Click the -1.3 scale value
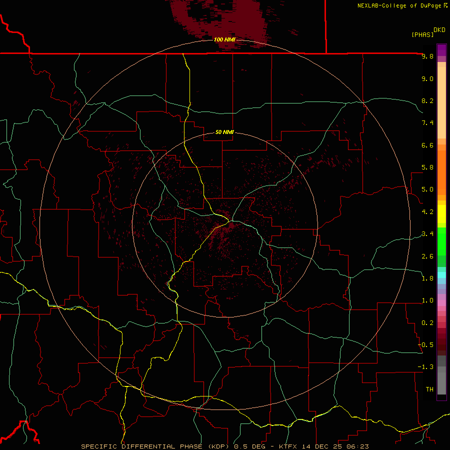Image resolution: width=450 pixels, height=450 pixels. (425, 367)
